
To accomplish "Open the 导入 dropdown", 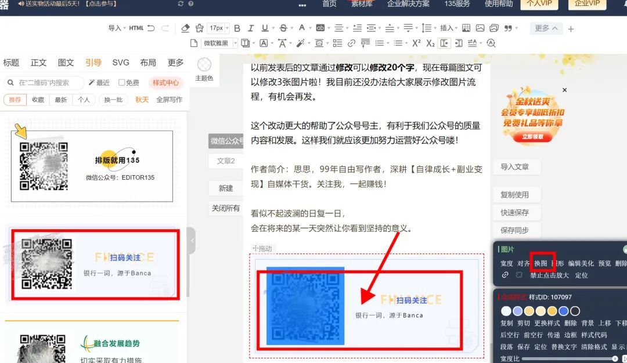I will click(x=117, y=28).
